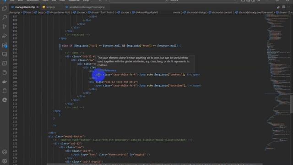Open the Docker whale icon view

point(5,82)
